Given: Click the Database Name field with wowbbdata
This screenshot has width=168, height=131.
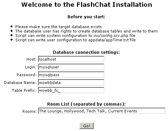Looking at the screenshot, I should 71,83.
